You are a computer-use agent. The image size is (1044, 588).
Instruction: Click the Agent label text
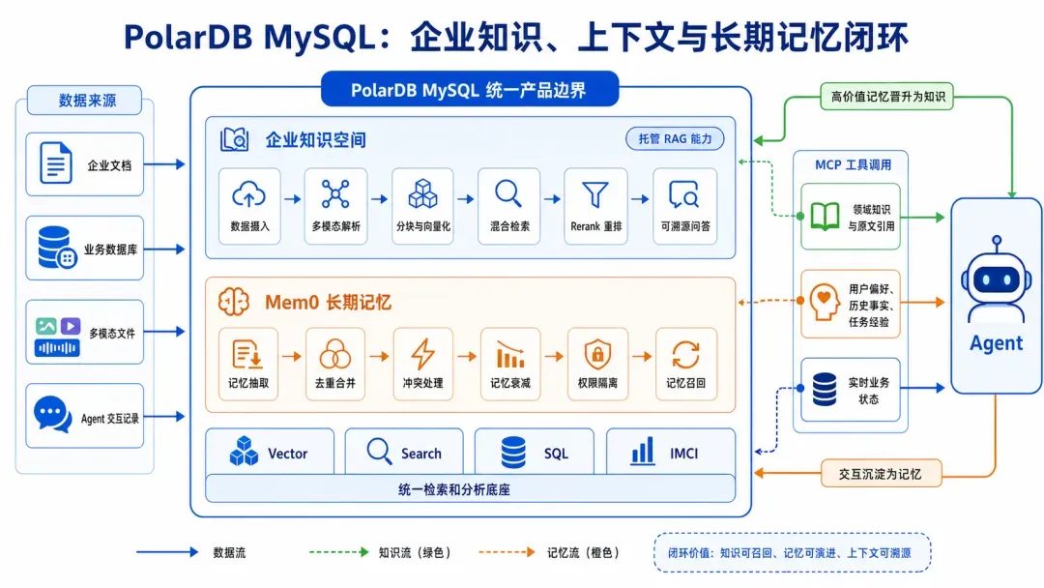(x=996, y=343)
